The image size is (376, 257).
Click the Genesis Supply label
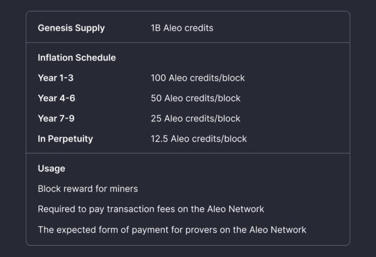click(x=71, y=28)
